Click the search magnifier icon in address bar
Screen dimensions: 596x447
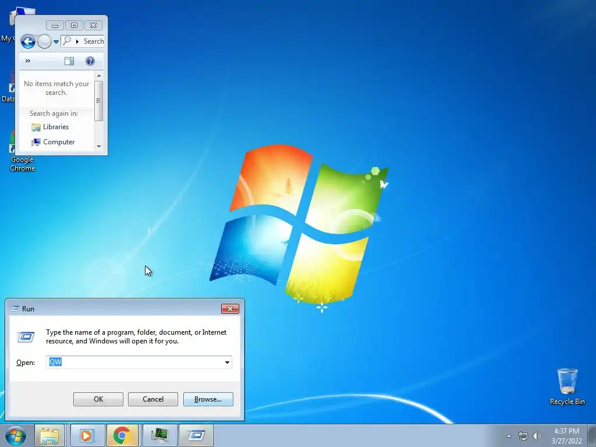[x=67, y=41]
